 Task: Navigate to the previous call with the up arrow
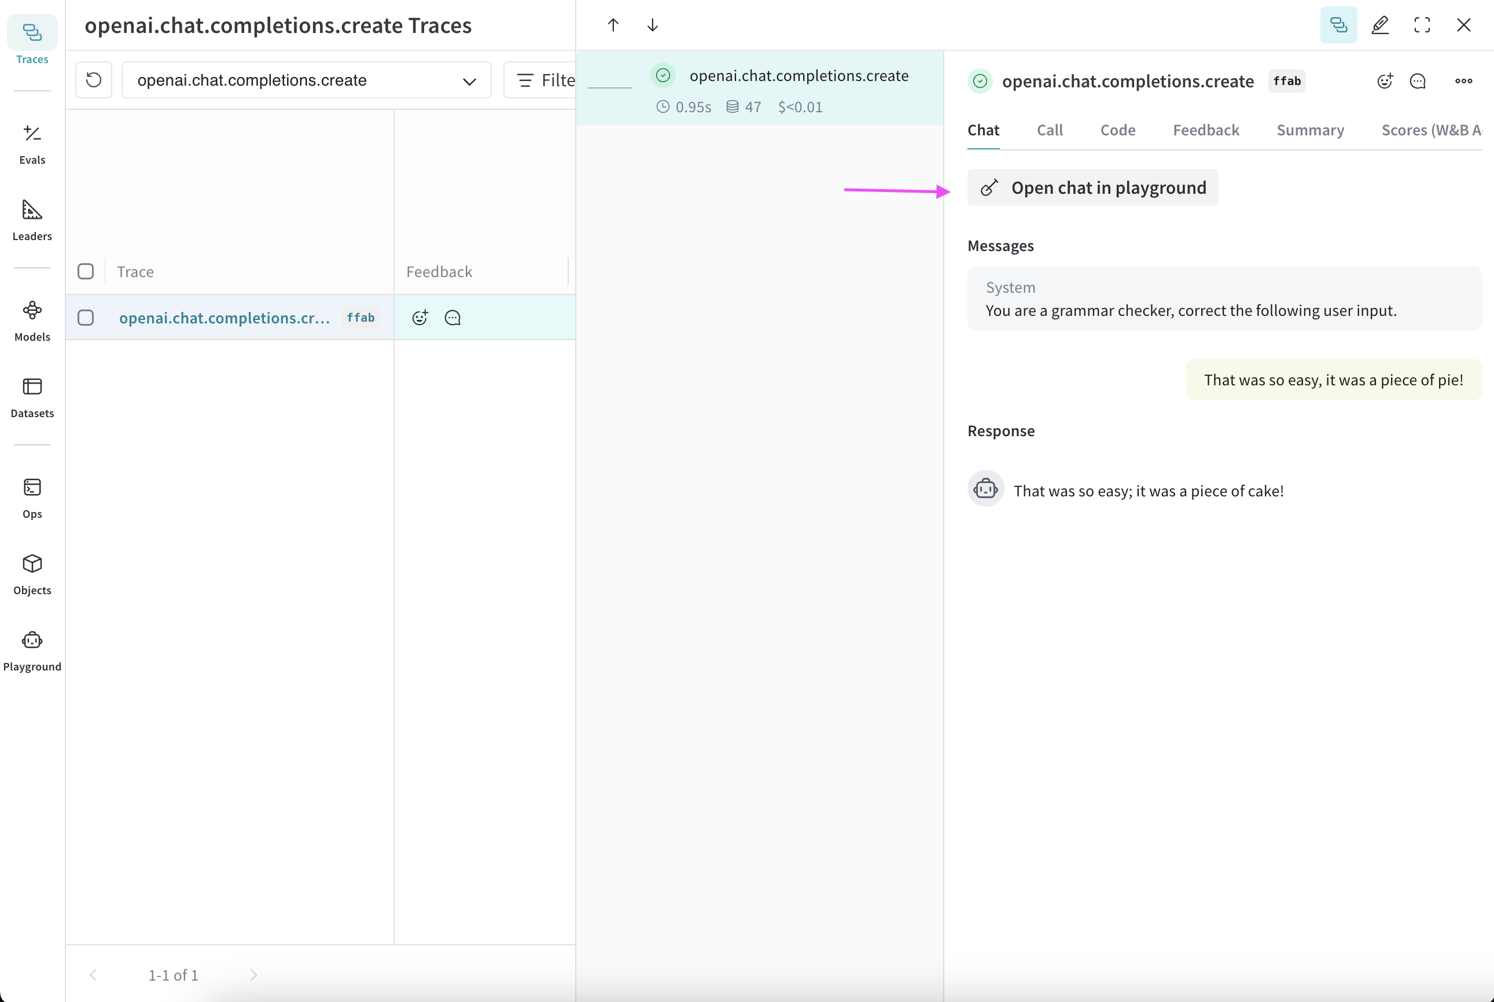click(613, 25)
